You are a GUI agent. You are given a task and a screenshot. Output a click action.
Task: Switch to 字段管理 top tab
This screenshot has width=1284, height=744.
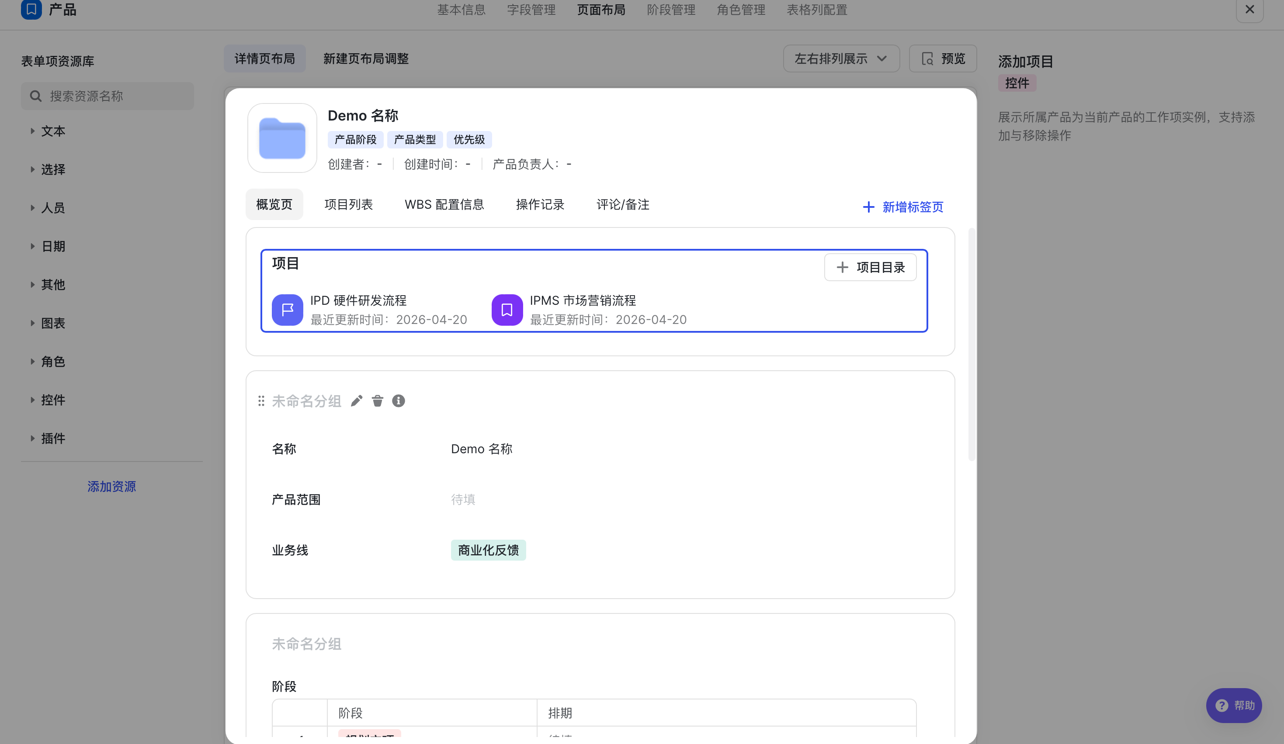[x=531, y=10]
